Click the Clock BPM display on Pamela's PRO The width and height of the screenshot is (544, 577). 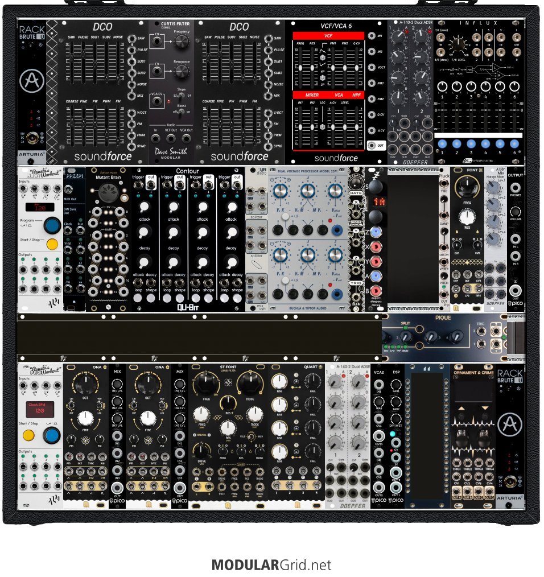[40, 410]
